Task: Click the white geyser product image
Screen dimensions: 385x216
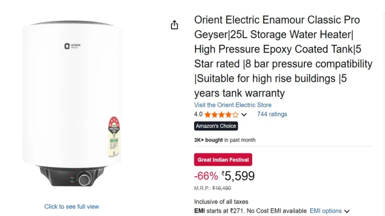Action: 72,100
